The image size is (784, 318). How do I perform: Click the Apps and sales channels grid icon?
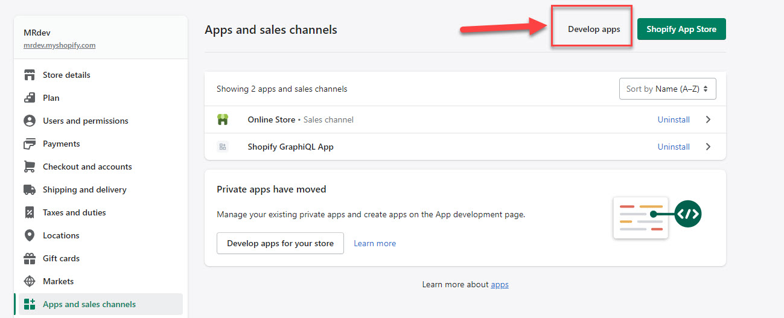point(30,304)
